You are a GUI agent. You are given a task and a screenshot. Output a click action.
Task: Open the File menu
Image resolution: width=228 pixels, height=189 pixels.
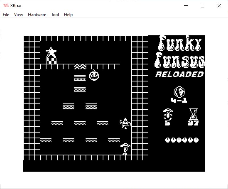click(x=6, y=14)
